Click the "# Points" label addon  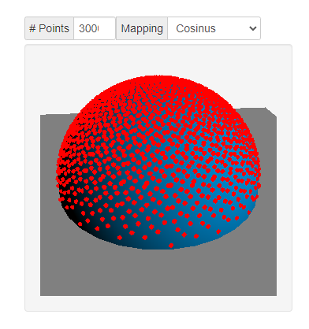coord(49,28)
